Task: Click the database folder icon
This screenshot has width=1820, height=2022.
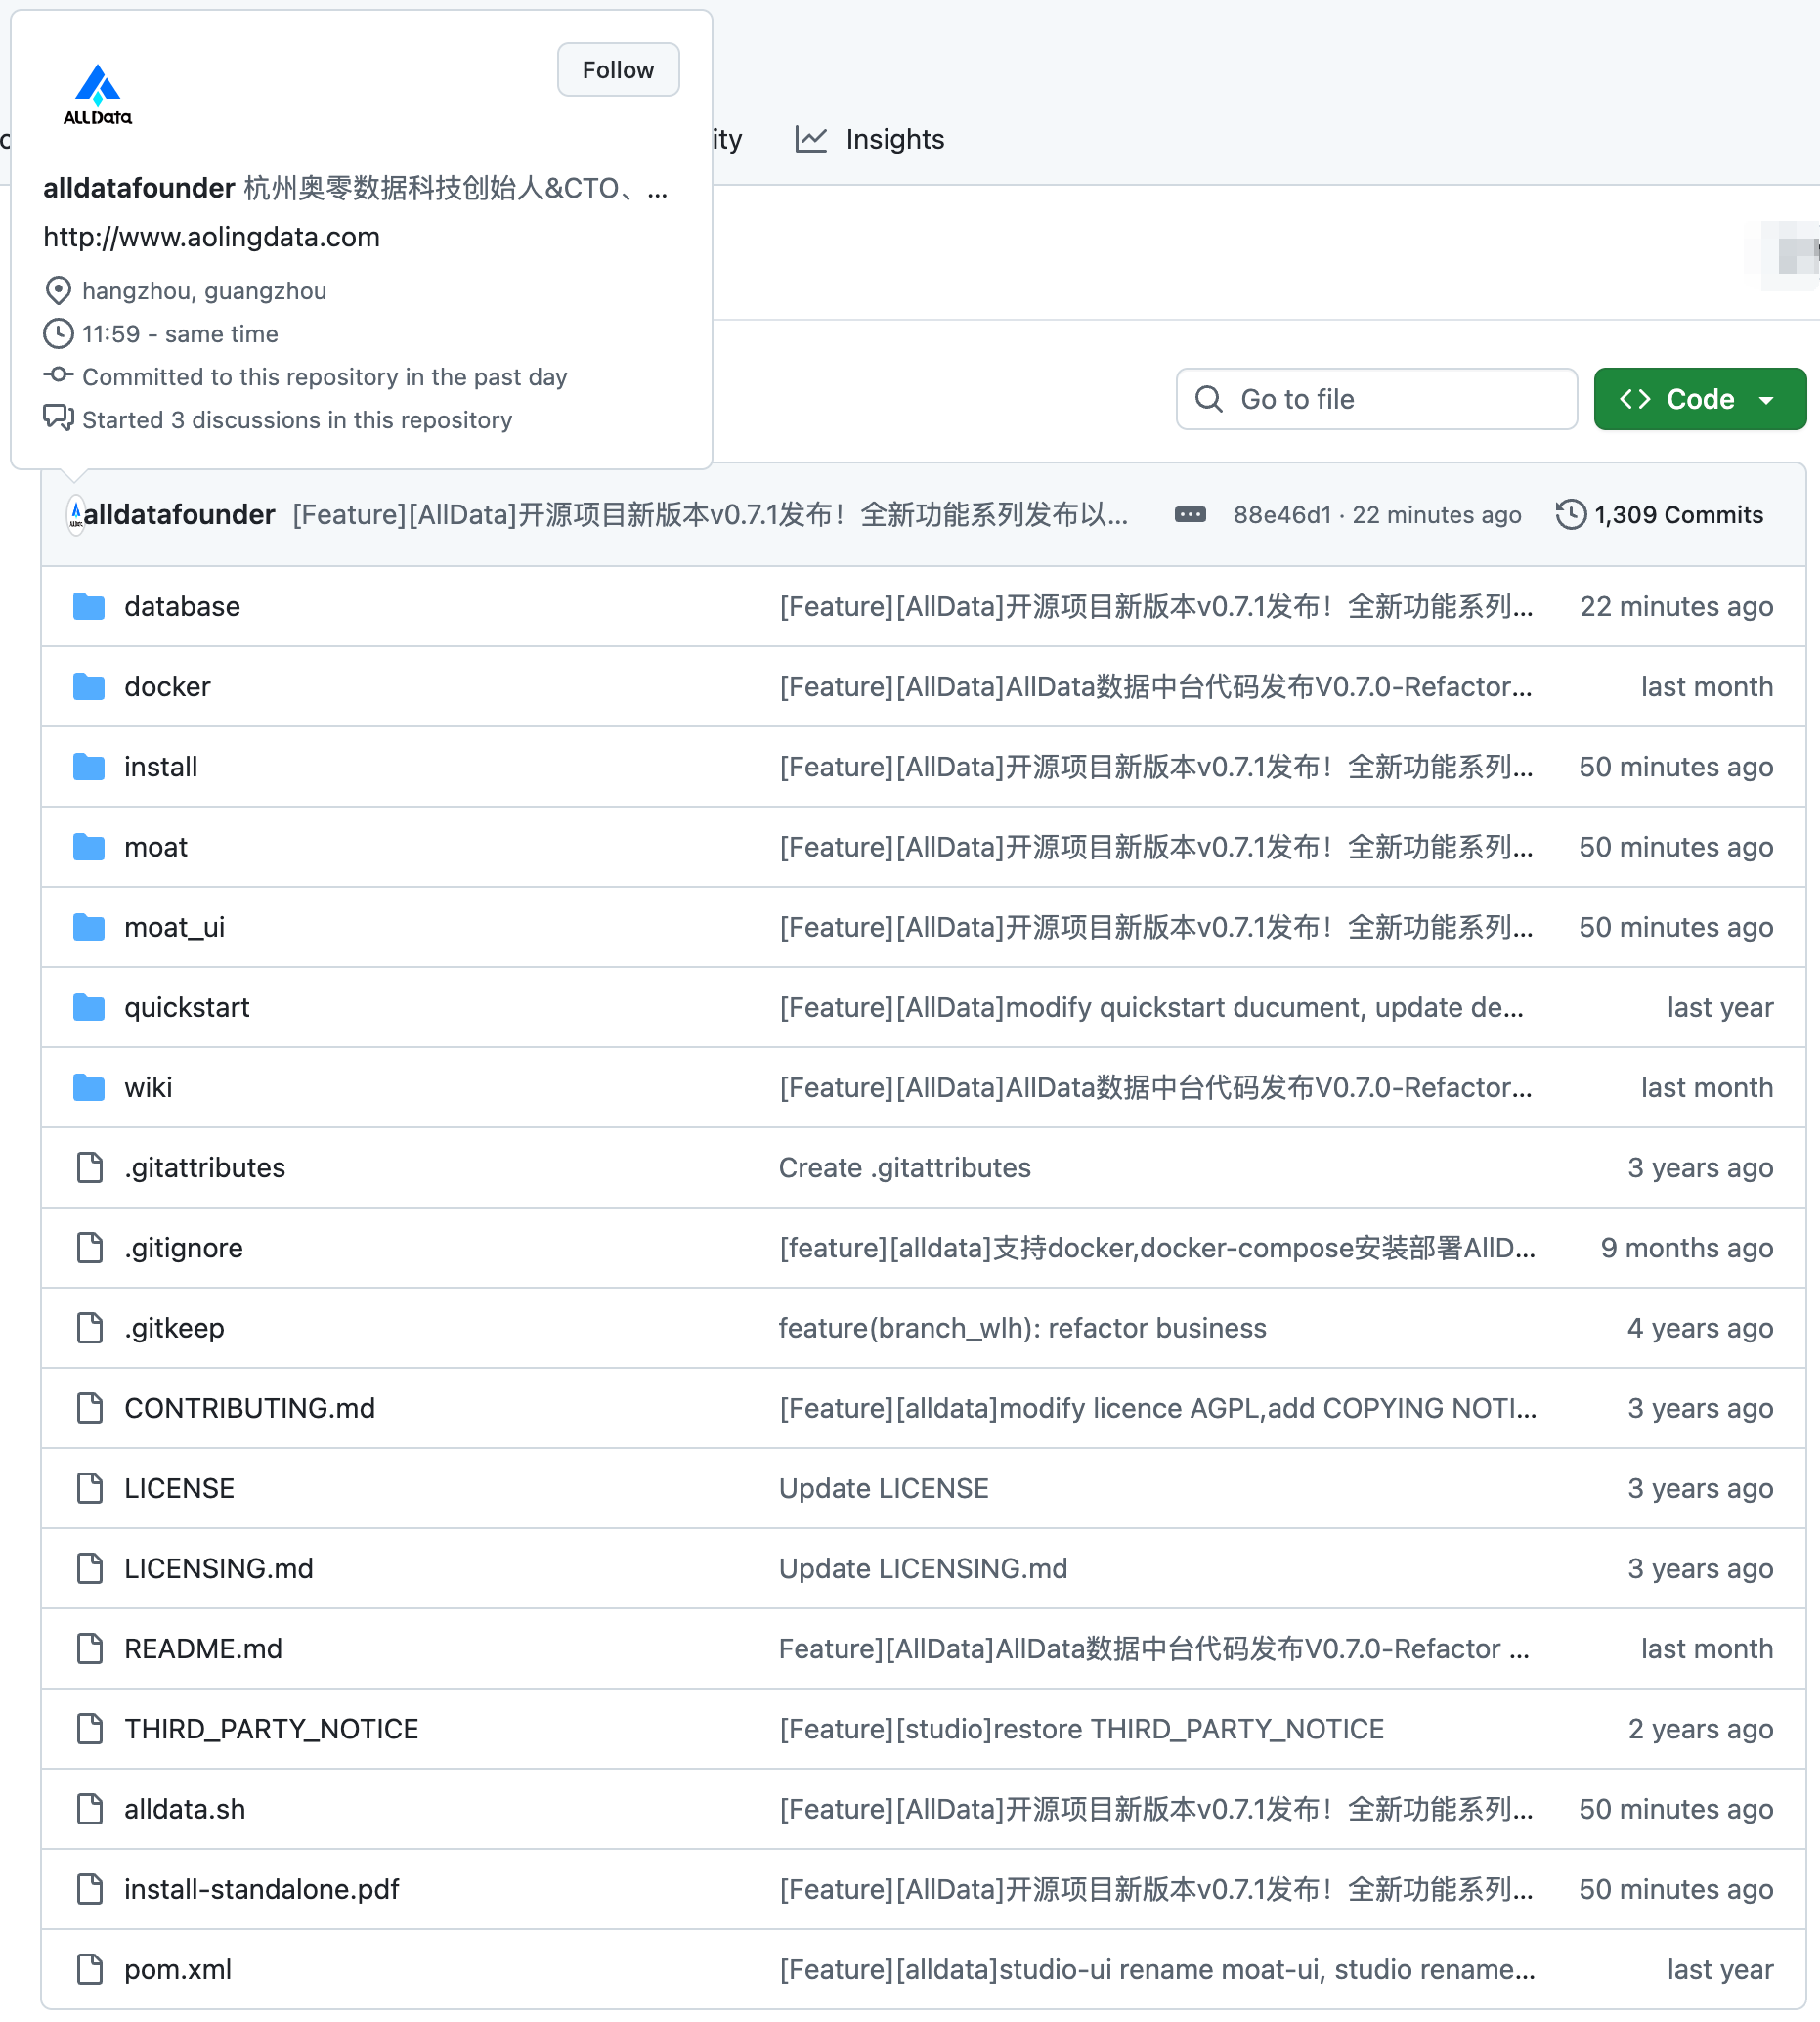Action: (89, 606)
